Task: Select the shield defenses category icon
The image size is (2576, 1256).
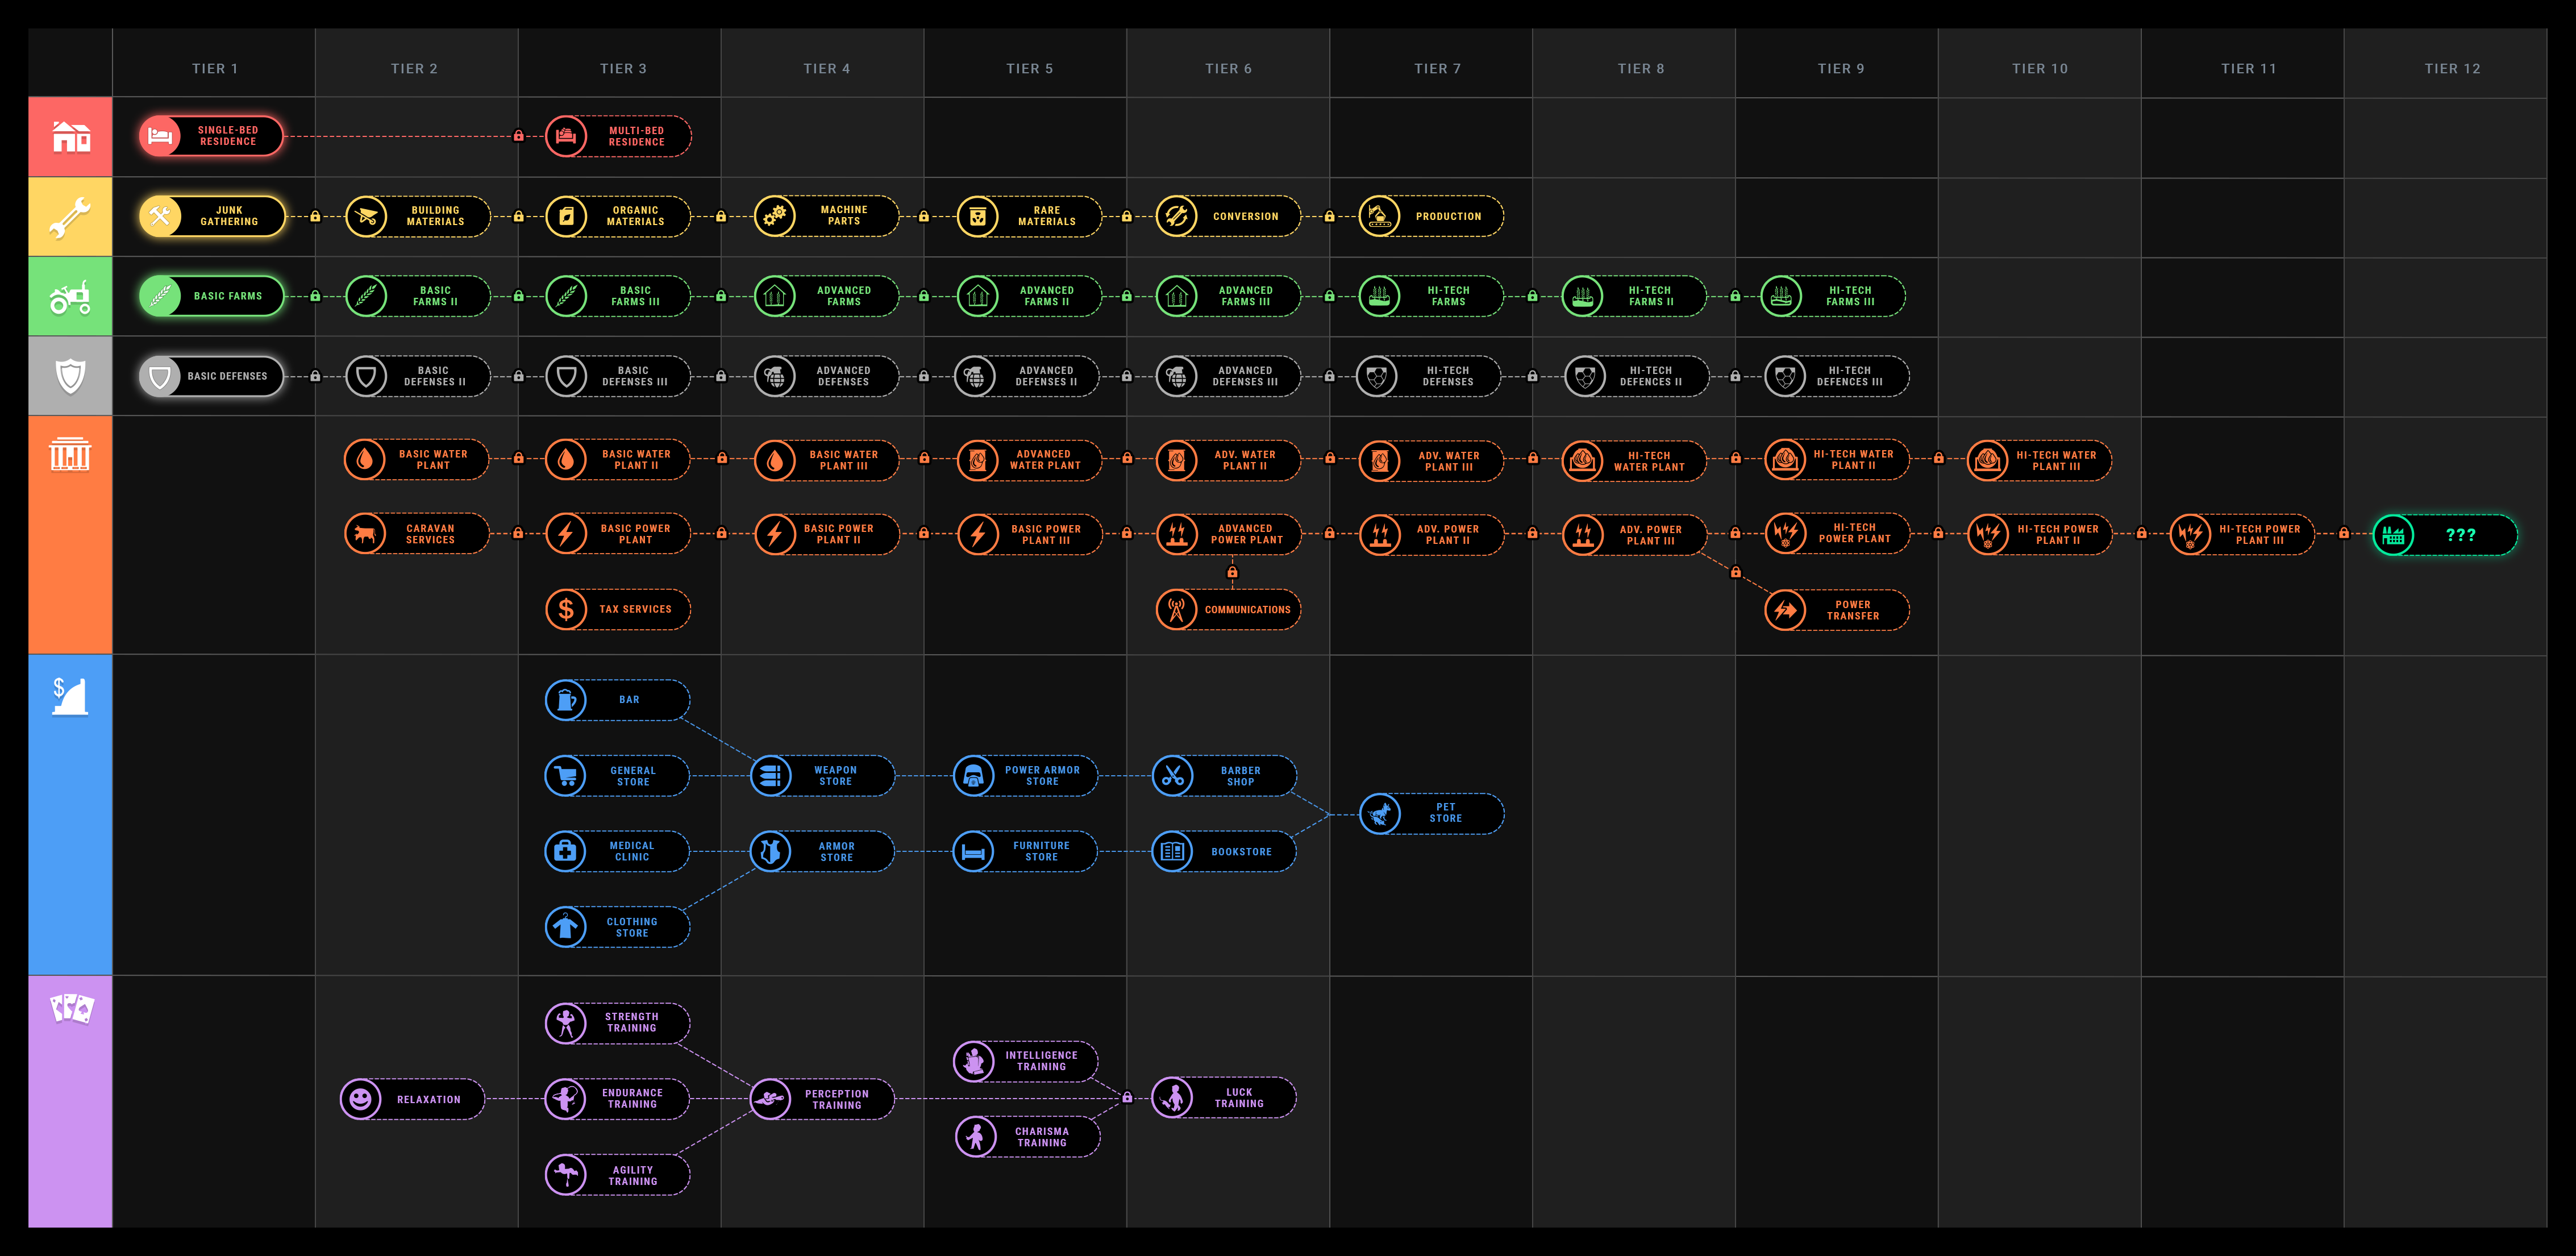Action: (70, 376)
